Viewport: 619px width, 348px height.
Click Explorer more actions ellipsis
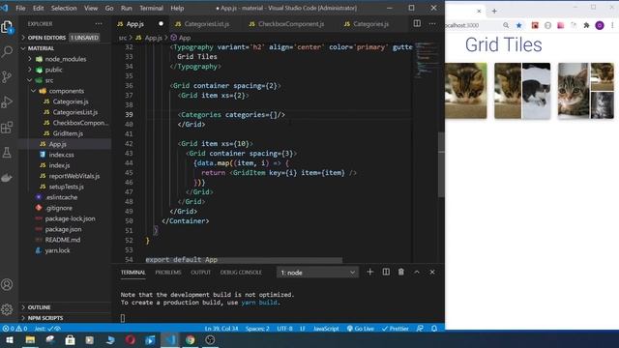click(x=99, y=24)
